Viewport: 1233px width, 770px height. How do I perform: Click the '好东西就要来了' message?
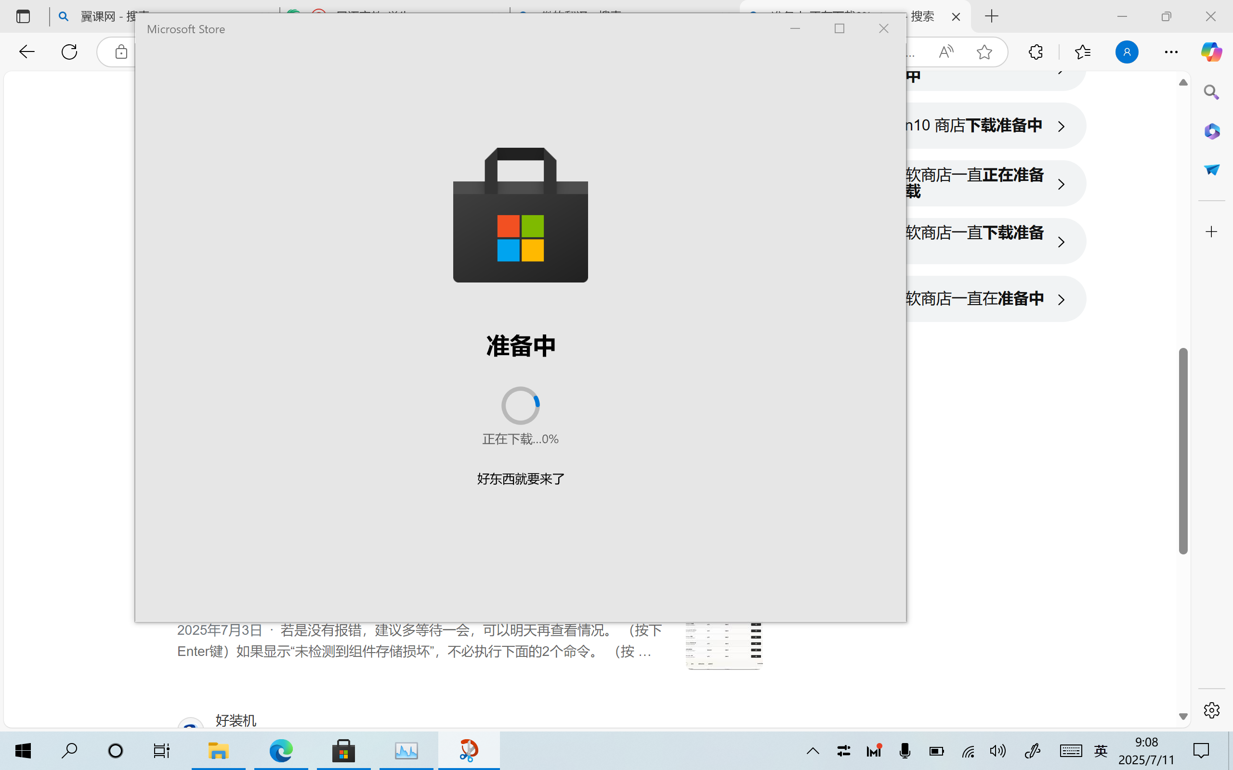[520, 479]
